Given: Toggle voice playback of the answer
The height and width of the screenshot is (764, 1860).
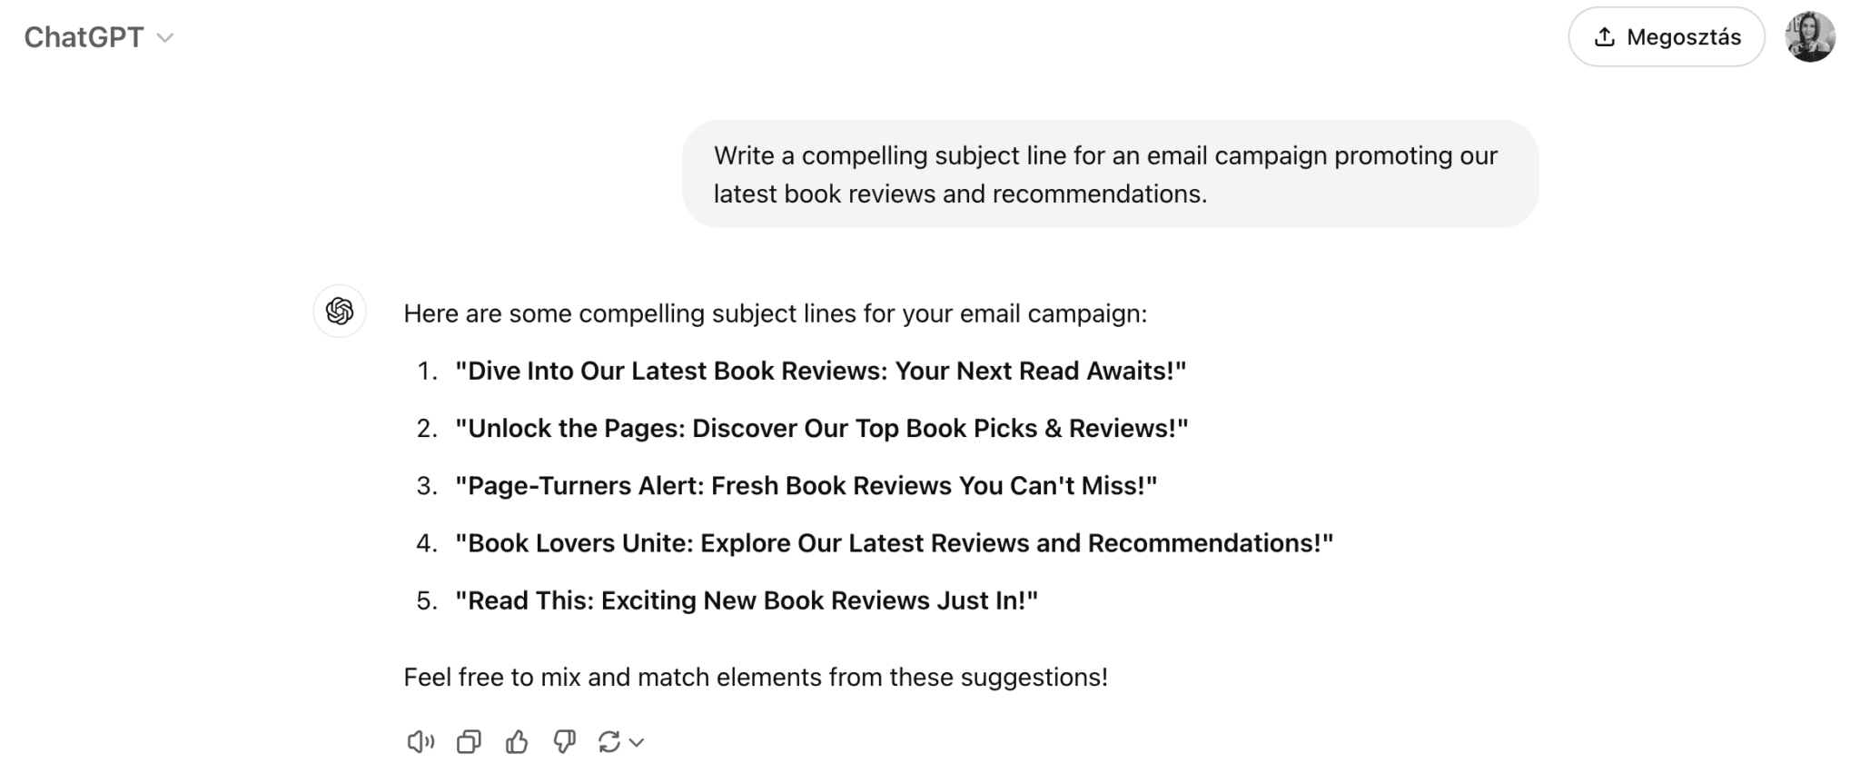Looking at the screenshot, I should click(x=420, y=741).
